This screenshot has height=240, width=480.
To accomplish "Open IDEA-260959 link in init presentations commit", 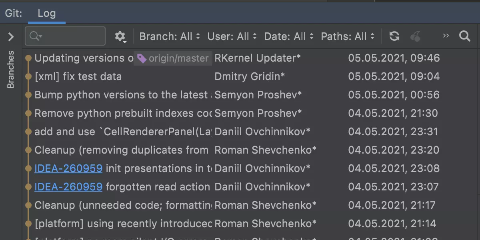I will 68,168.
